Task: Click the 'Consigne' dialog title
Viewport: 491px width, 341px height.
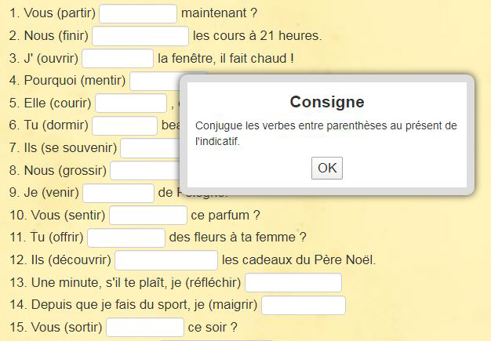Action: 327,102
